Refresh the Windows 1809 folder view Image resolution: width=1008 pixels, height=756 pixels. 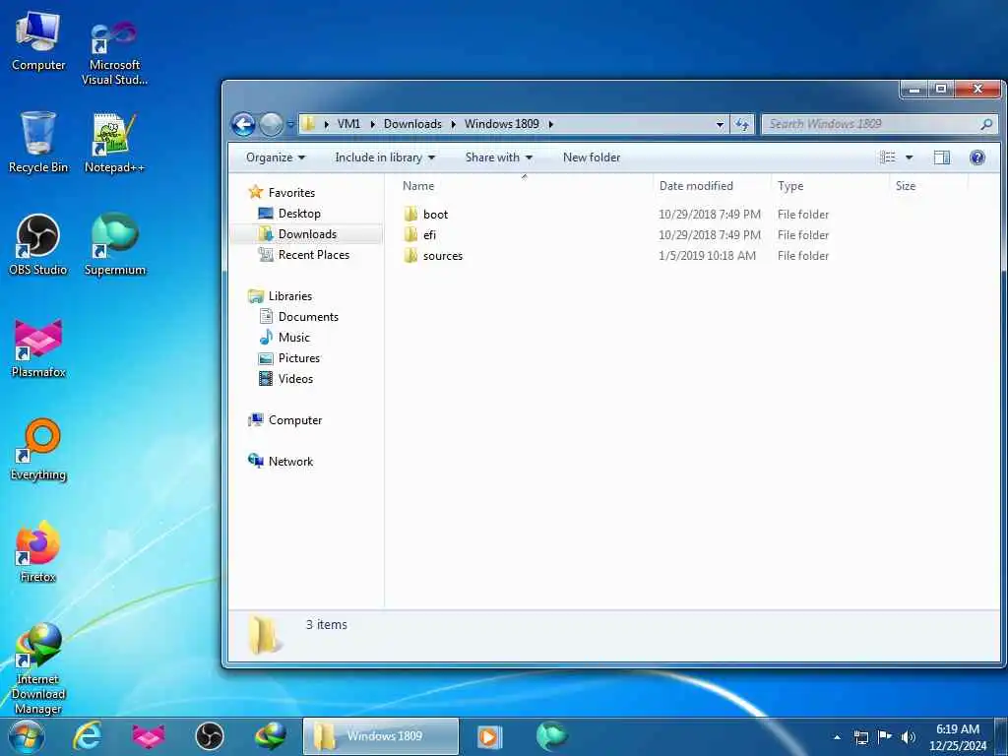[x=742, y=124]
